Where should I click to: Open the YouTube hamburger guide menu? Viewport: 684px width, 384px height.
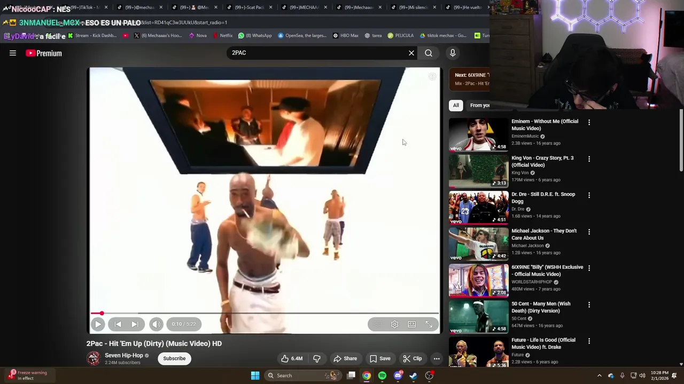click(x=13, y=53)
